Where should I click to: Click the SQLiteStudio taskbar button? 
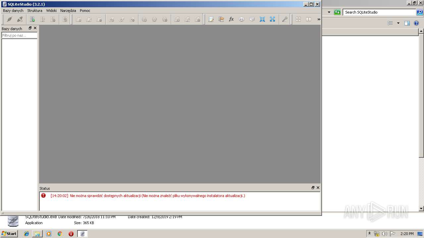pos(82,234)
